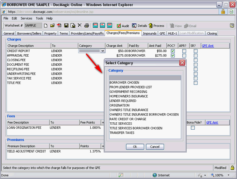Toggle Bona Fide checkbox for LOAN ORIGINATION FEE
The image size is (237, 179).
point(193,128)
